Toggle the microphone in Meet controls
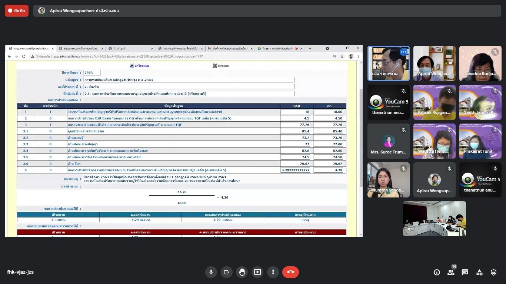Image resolution: width=506 pixels, height=284 pixels. tap(211, 272)
